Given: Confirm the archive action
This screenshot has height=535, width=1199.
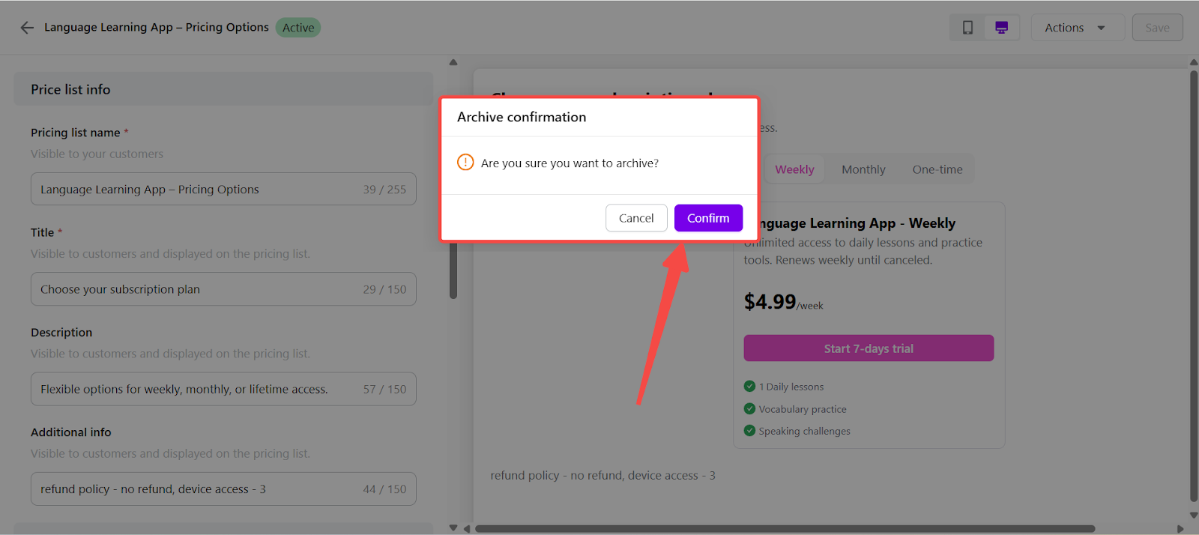Looking at the screenshot, I should (708, 218).
